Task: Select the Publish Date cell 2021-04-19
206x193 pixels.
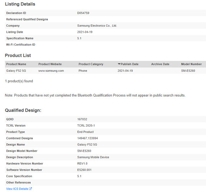Action: tap(125, 71)
